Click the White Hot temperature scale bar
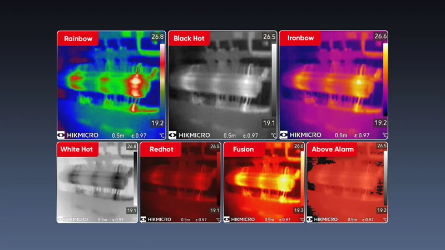 (135, 178)
